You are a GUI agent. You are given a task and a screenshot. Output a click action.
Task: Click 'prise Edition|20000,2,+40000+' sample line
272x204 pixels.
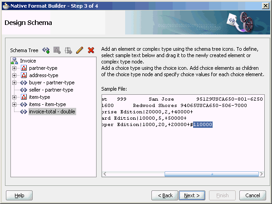[x=147, y=112]
